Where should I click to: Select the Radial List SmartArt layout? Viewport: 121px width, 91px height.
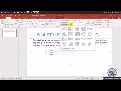83,34
